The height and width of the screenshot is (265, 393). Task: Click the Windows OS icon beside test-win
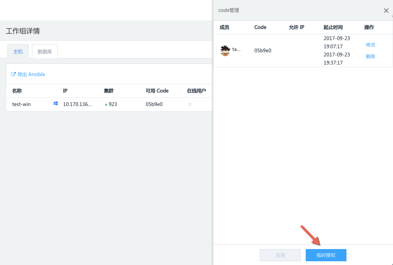tap(56, 103)
